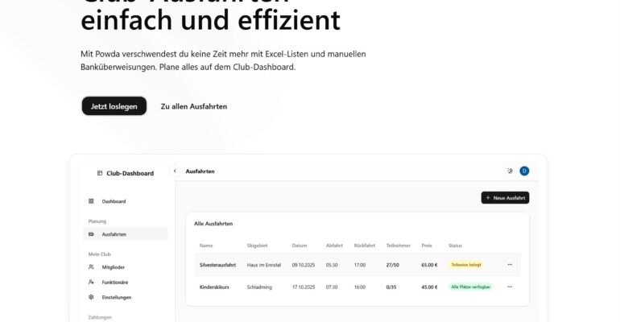Screen dimensions: 620x322
Task: Click the Neue Ausfahrt button
Action: [505, 197]
